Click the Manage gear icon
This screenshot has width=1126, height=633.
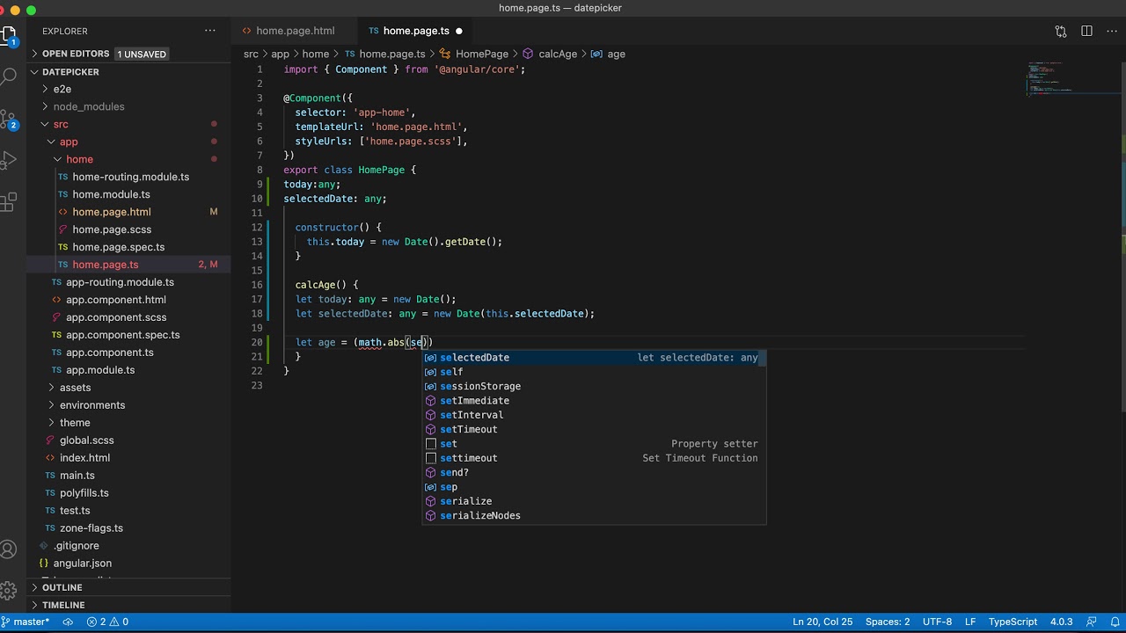click(x=10, y=591)
